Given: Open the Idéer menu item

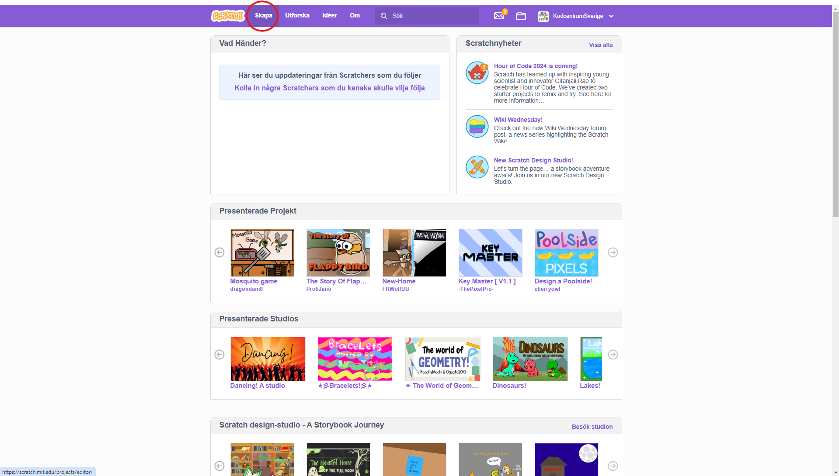Looking at the screenshot, I should click(x=330, y=15).
